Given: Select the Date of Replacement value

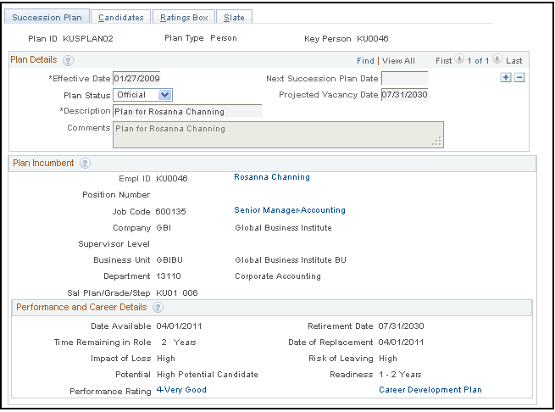Looking at the screenshot, I should click(401, 342).
